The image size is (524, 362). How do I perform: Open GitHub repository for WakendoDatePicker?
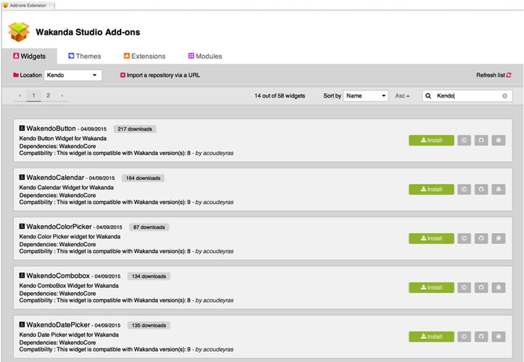[481, 336]
